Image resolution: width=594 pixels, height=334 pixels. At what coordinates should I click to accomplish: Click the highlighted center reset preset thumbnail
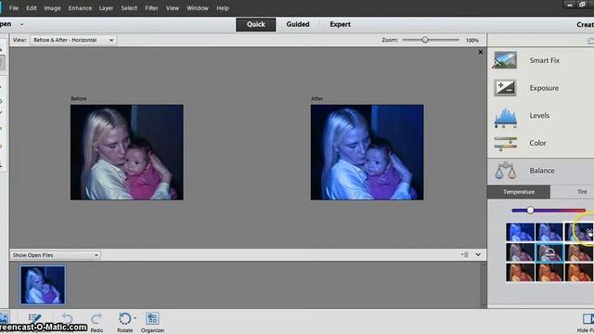[x=549, y=252]
